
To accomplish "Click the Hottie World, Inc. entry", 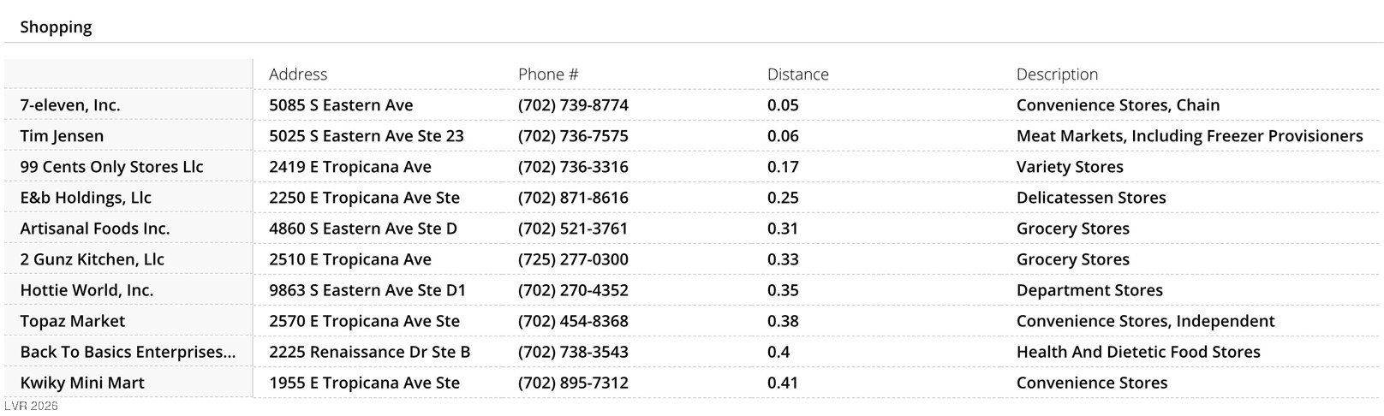I will click(86, 290).
